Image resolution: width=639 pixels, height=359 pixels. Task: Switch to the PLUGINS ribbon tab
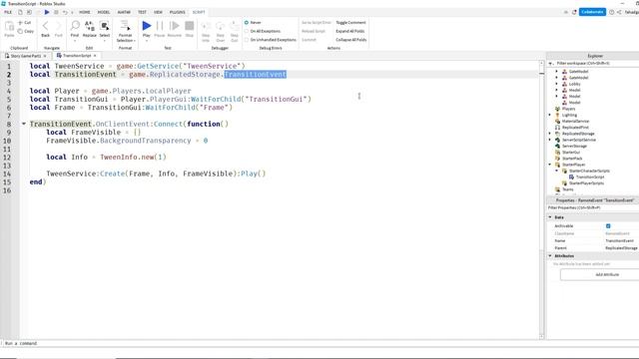(x=178, y=12)
